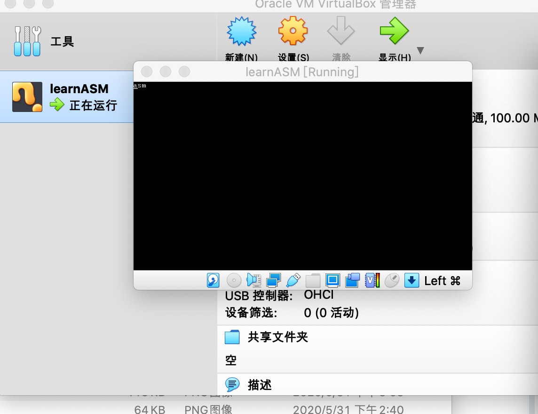Click the 新建(N) button
The width and height of the screenshot is (538, 414).
241,38
